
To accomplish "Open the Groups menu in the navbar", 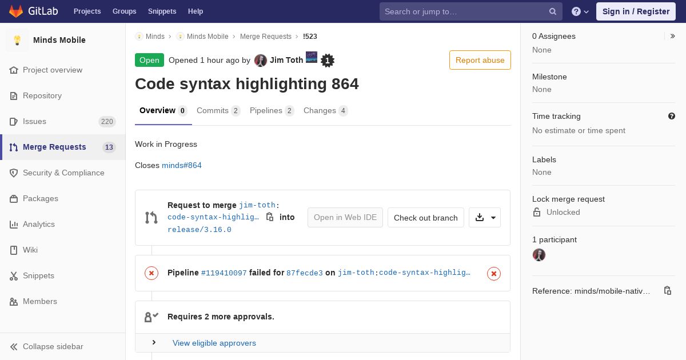I will click(124, 11).
